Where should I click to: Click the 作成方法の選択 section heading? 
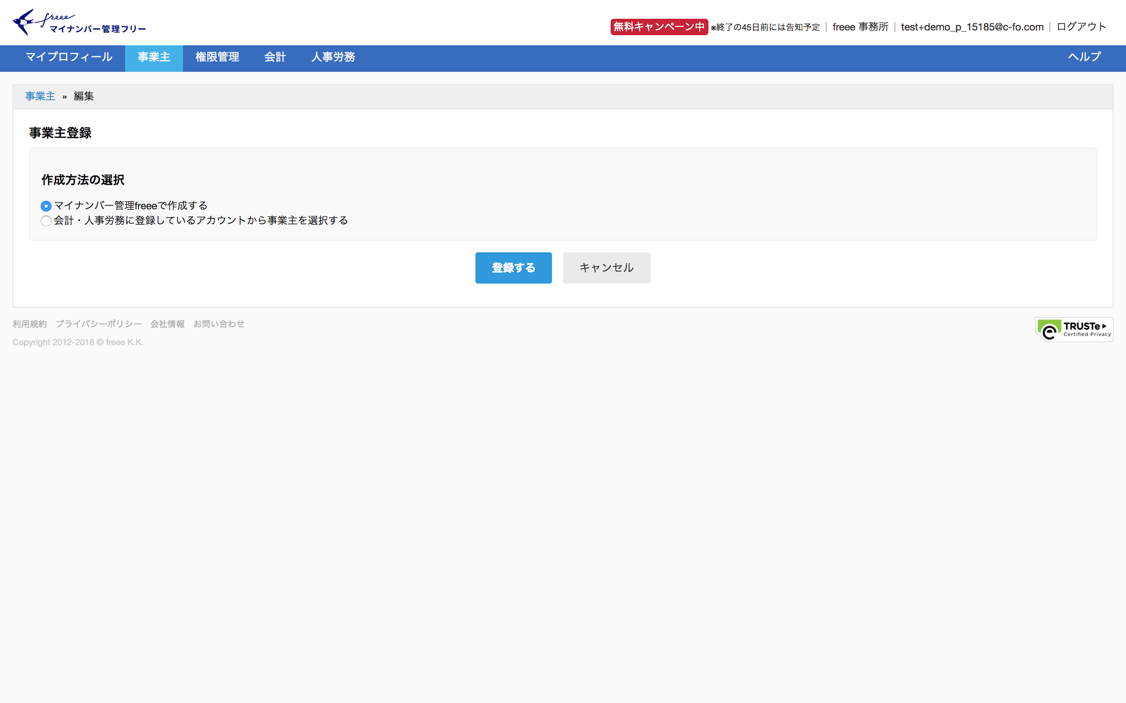[x=83, y=180]
